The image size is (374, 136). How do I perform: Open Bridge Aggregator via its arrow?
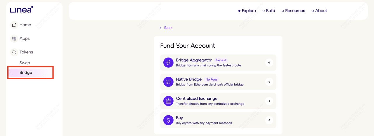[269, 62]
